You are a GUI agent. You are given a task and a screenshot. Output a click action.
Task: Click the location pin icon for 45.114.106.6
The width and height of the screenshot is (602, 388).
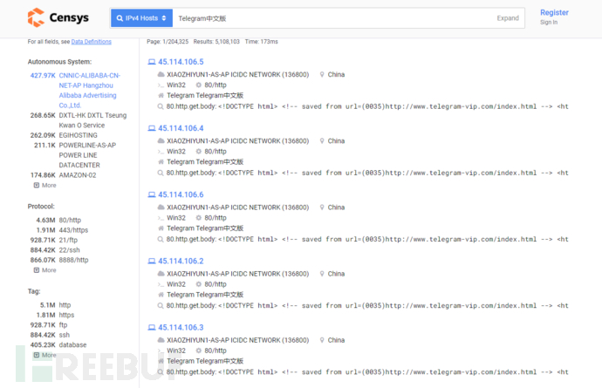tap(322, 208)
